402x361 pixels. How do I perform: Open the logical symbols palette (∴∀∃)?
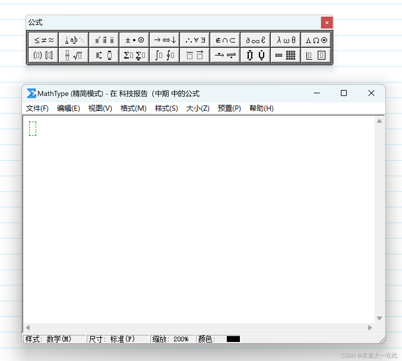coord(195,40)
